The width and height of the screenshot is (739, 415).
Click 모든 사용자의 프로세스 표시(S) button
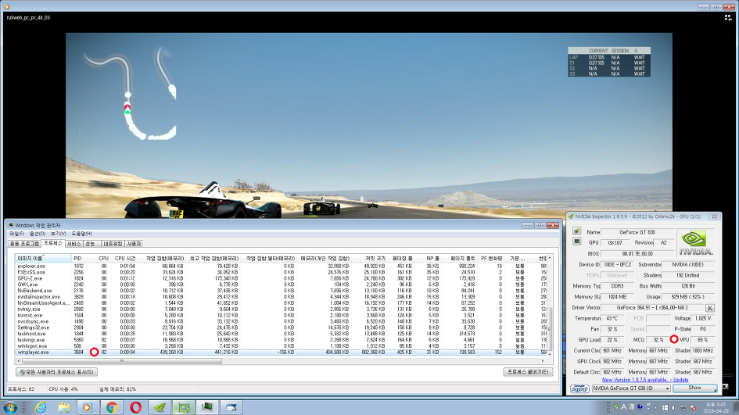click(56, 372)
